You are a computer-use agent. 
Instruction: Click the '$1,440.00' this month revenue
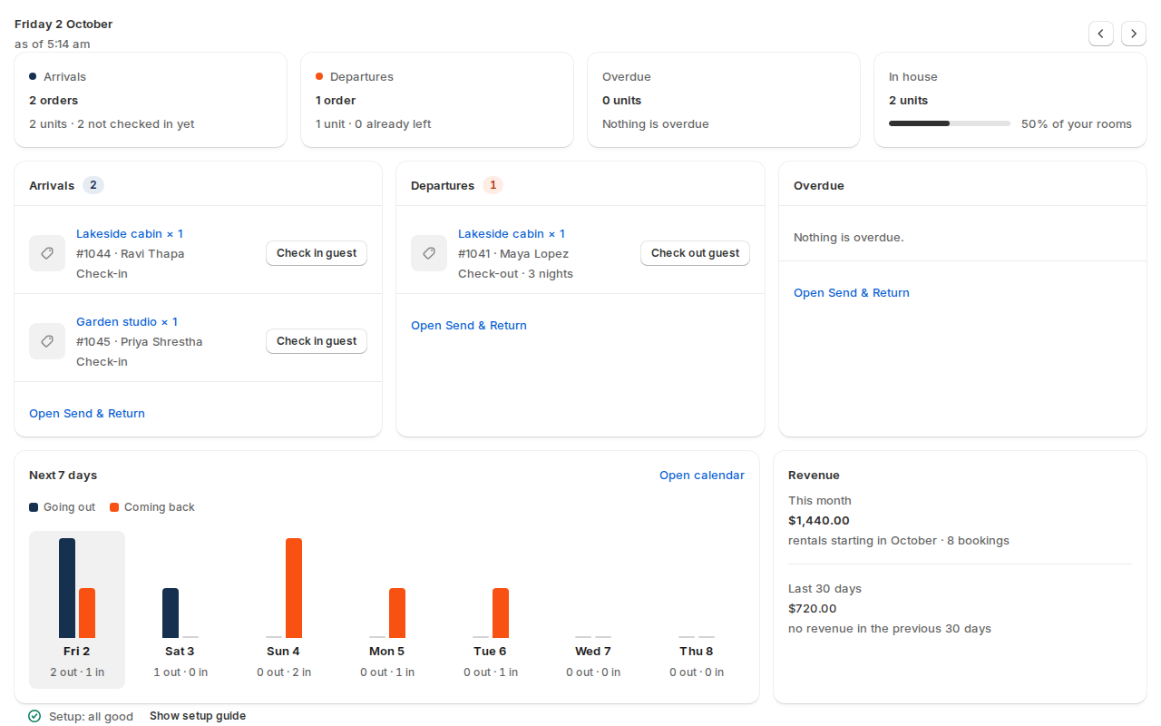pos(819,520)
